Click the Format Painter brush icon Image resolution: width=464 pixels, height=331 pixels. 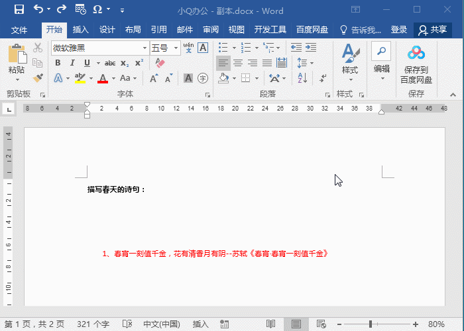(38, 78)
